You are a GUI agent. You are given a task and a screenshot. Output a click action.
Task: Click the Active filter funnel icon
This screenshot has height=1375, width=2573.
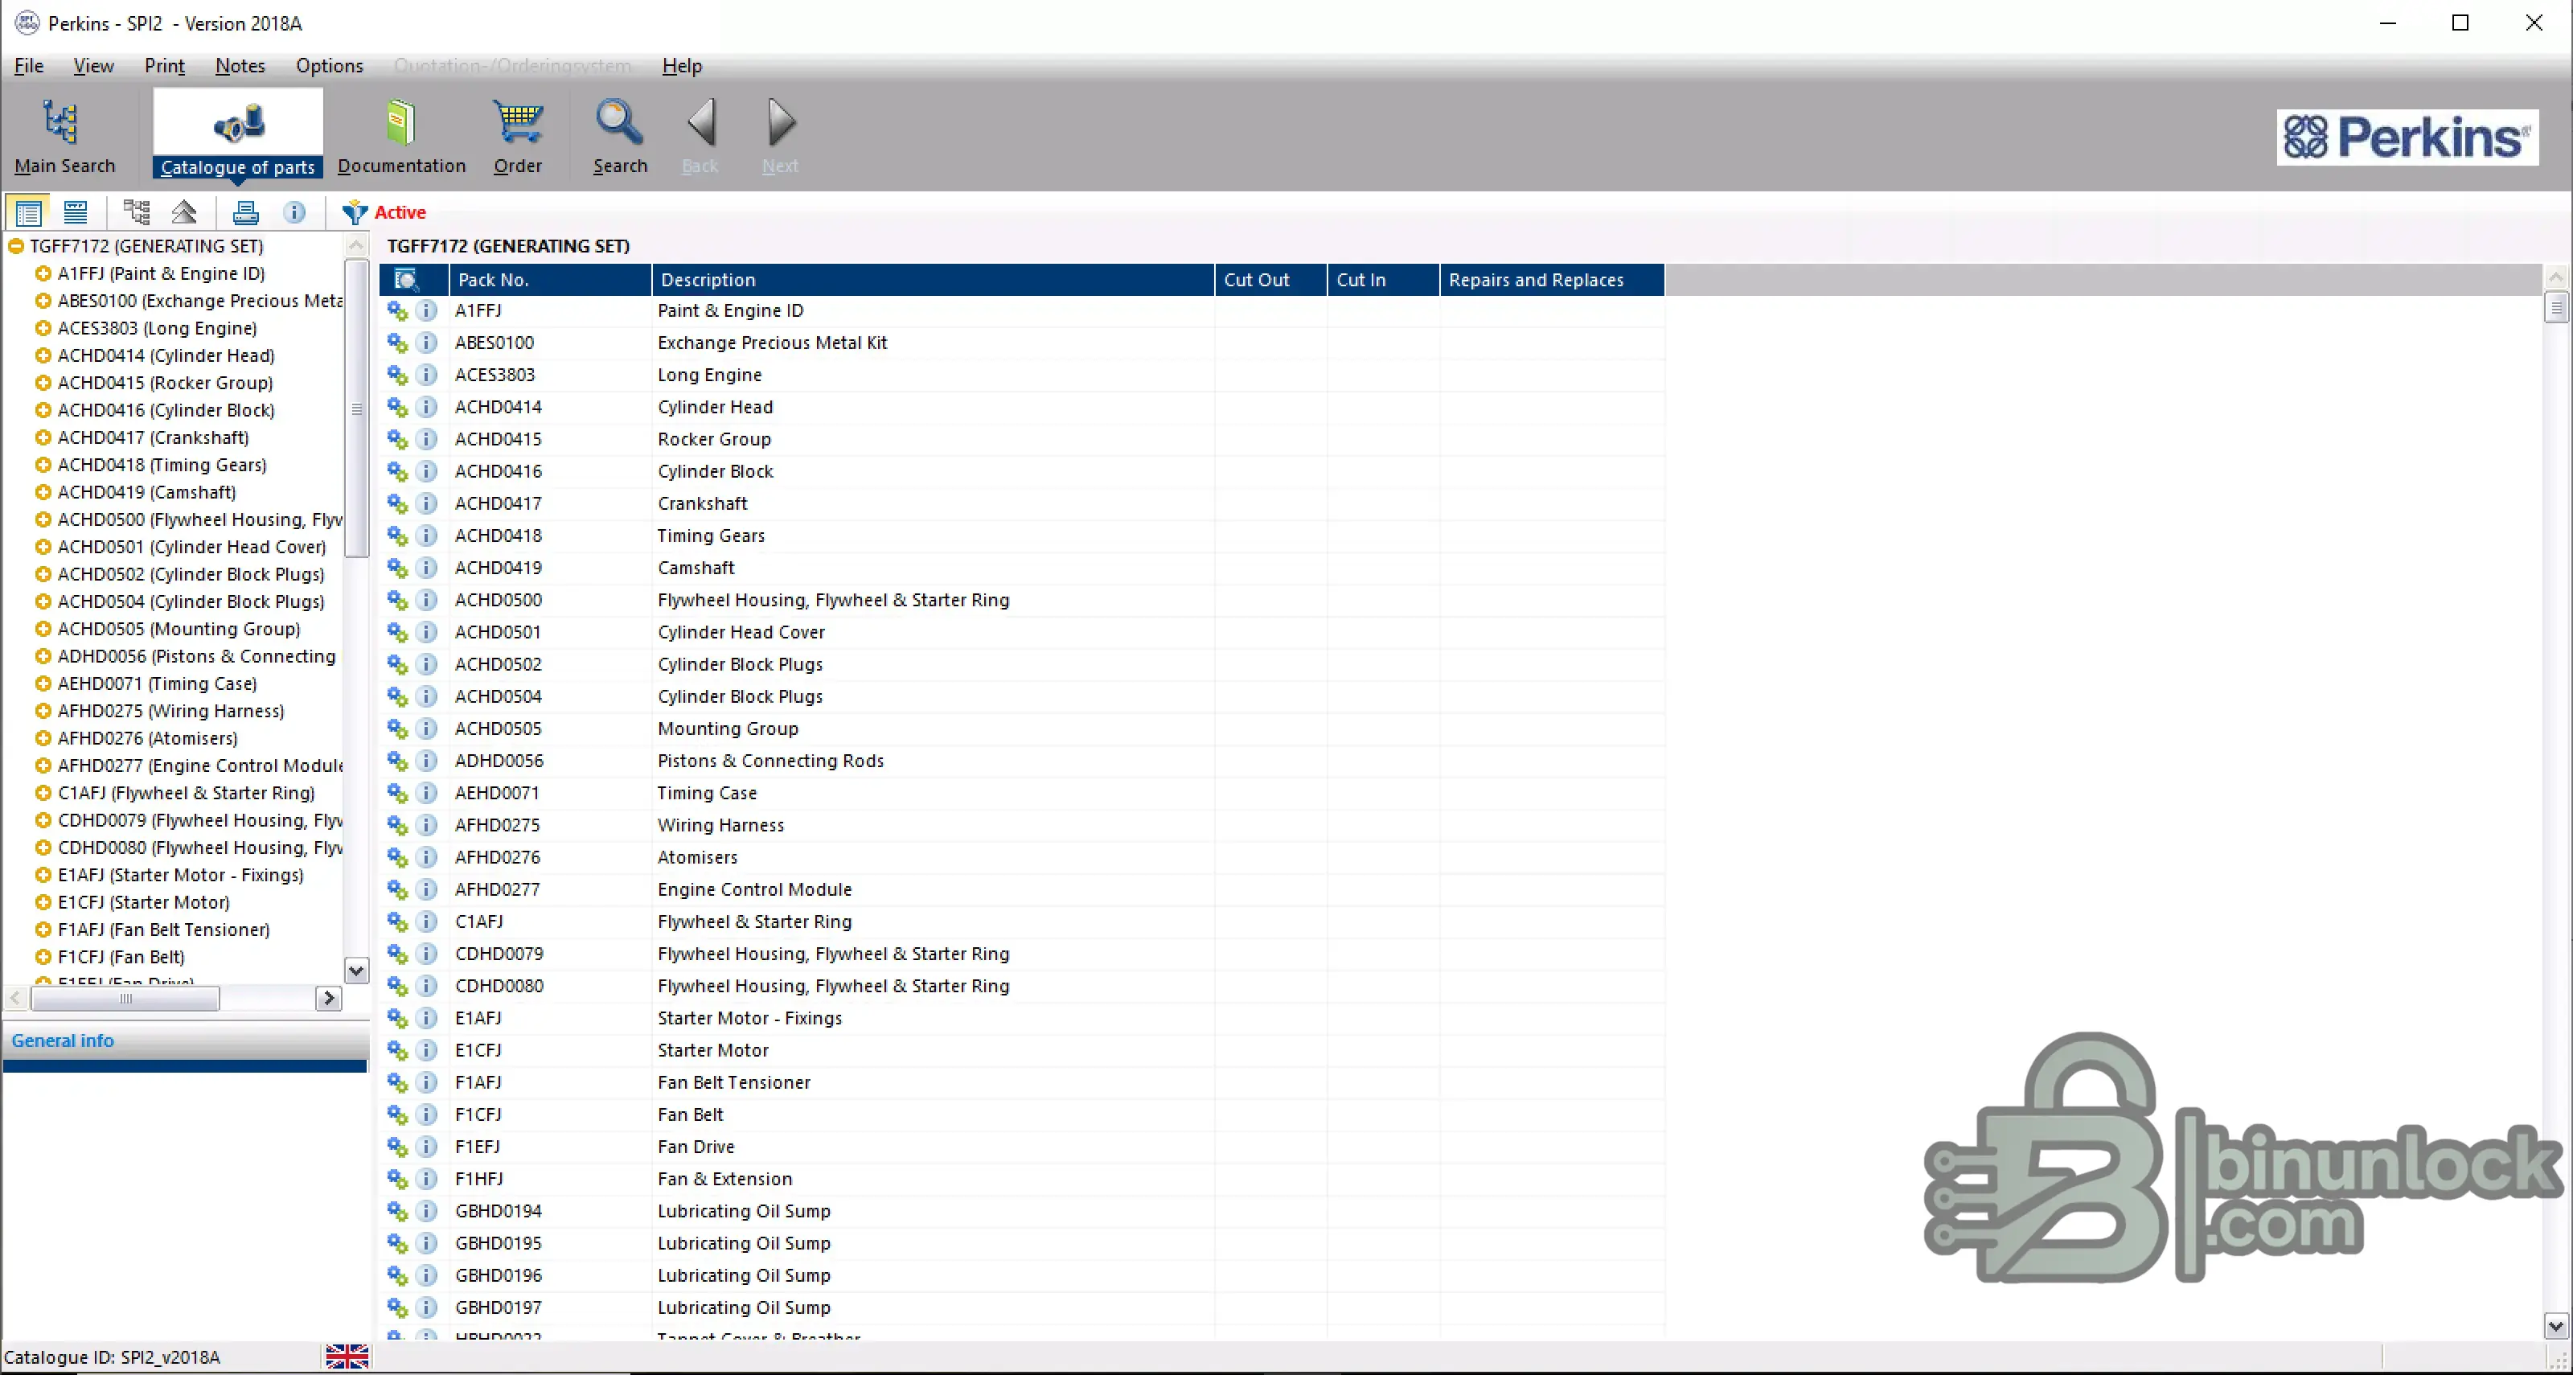(x=355, y=211)
